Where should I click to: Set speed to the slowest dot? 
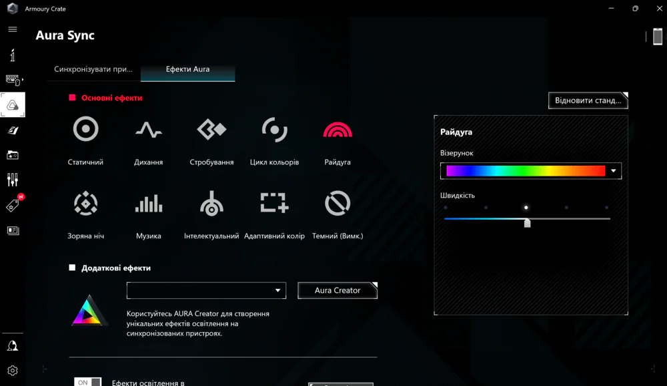tap(446, 208)
